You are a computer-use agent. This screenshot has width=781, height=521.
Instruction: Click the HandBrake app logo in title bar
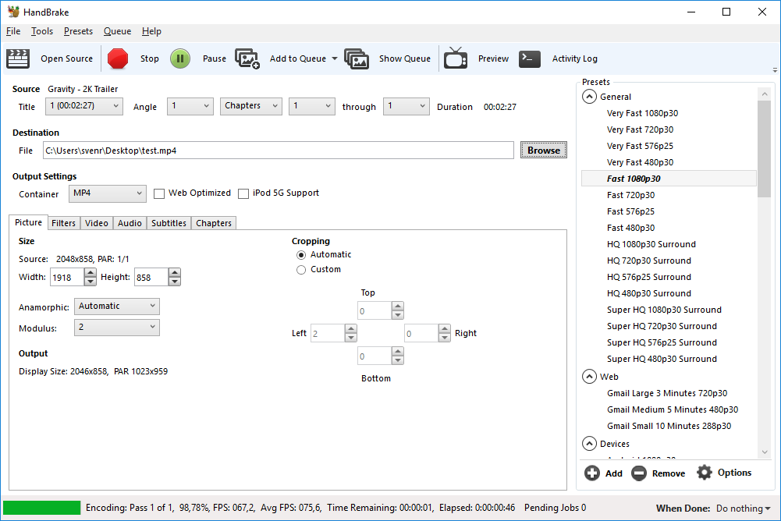click(13, 12)
